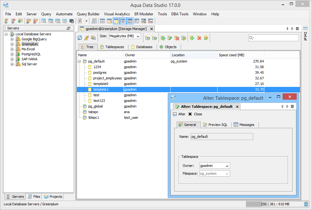312x210 pixels.
Task: Refresh the Storage Manager view
Action: click(80, 38)
